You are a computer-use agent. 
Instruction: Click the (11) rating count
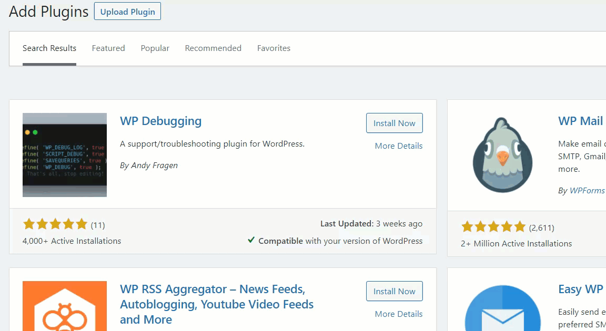pyautogui.click(x=98, y=225)
